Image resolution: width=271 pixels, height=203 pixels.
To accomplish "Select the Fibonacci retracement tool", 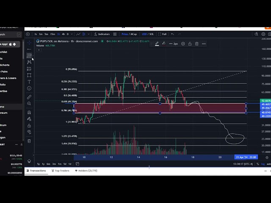I will 29,55.
